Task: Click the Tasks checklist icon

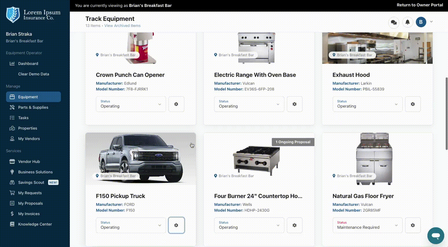Action: (x=12, y=118)
